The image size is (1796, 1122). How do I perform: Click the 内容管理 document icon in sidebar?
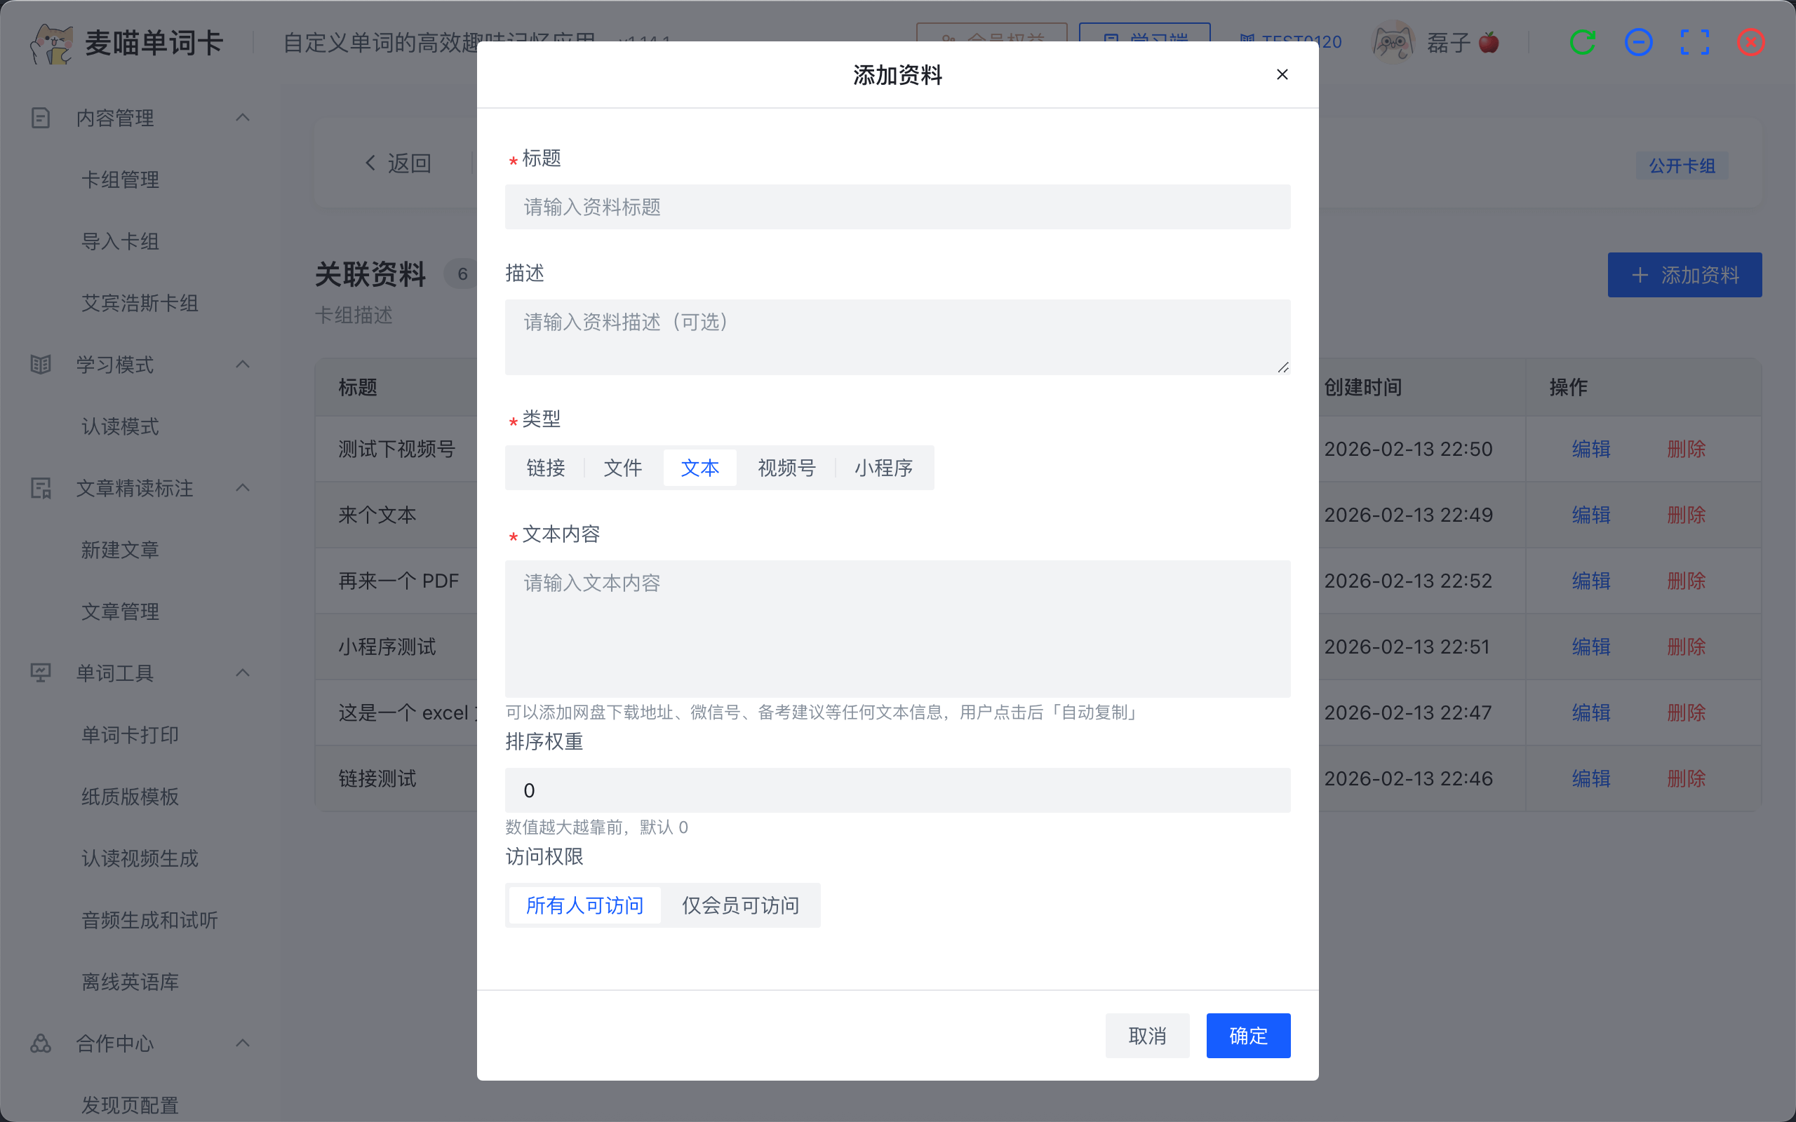point(41,117)
